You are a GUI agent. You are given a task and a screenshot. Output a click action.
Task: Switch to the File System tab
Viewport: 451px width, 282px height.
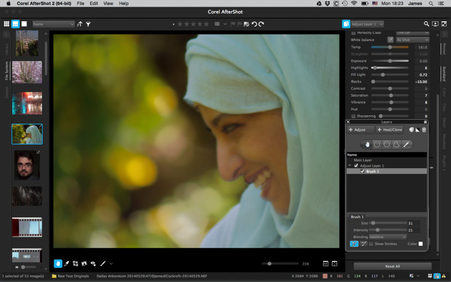(x=7, y=70)
